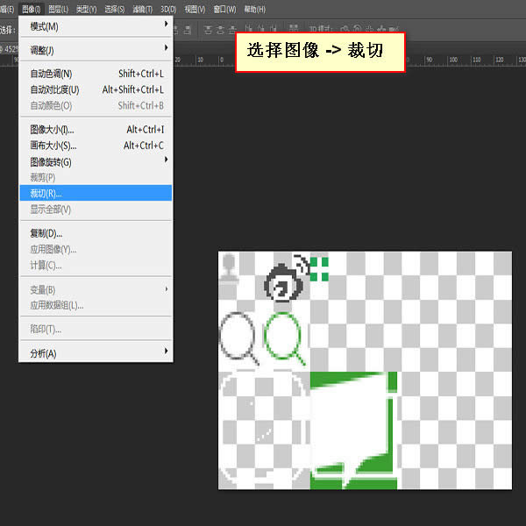Click the 图像旋转(G) menu entry label
Screen dimensions: 526x526
coord(51,162)
